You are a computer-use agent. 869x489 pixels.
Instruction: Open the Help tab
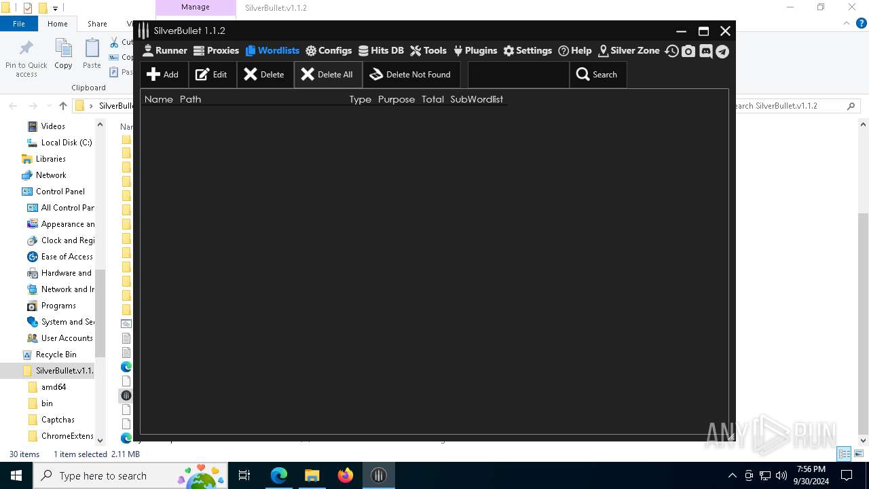[x=575, y=50]
